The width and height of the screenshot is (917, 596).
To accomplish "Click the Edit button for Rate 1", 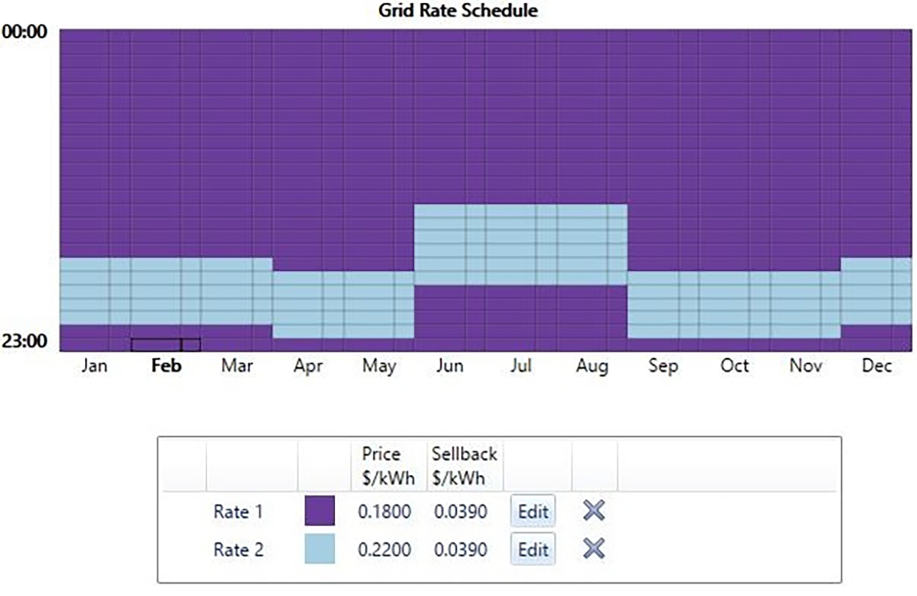I will pyautogui.click(x=532, y=512).
